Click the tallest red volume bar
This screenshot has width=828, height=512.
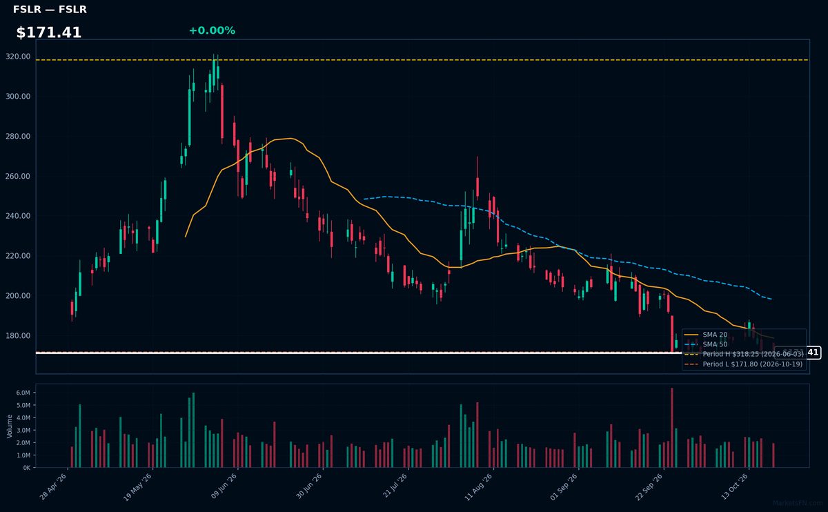(671, 428)
